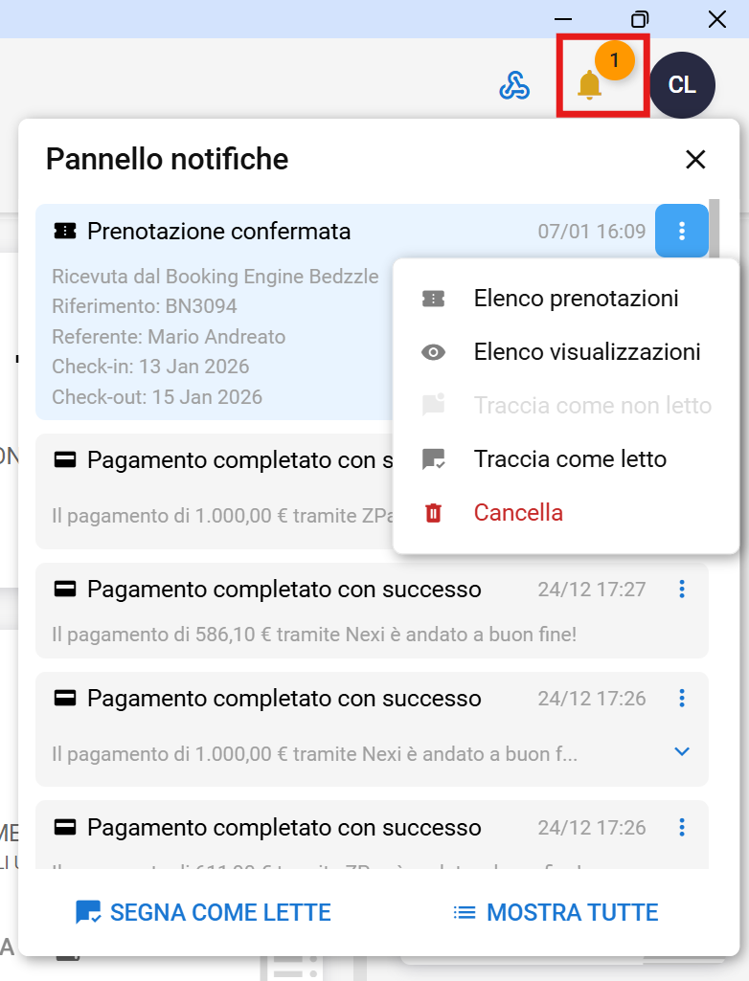Select Traccia come letto in menu
749x981 pixels.
pyautogui.click(x=569, y=459)
